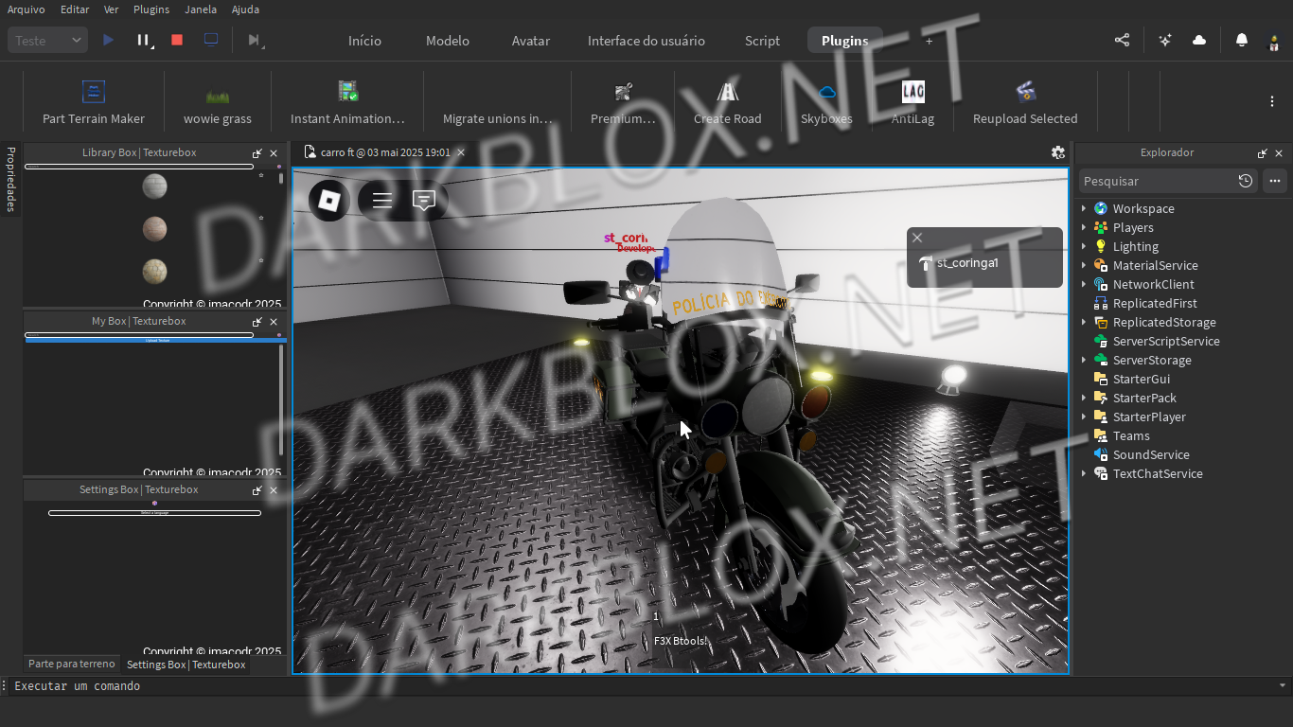Viewport: 1293px width, 727px height.
Task: Select the second material thumbnail in Library Box
Action: pos(154,229)
